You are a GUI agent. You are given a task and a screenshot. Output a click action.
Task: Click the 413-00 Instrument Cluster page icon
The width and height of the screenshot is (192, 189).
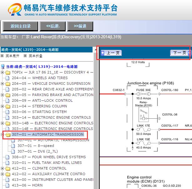[8, 180]
